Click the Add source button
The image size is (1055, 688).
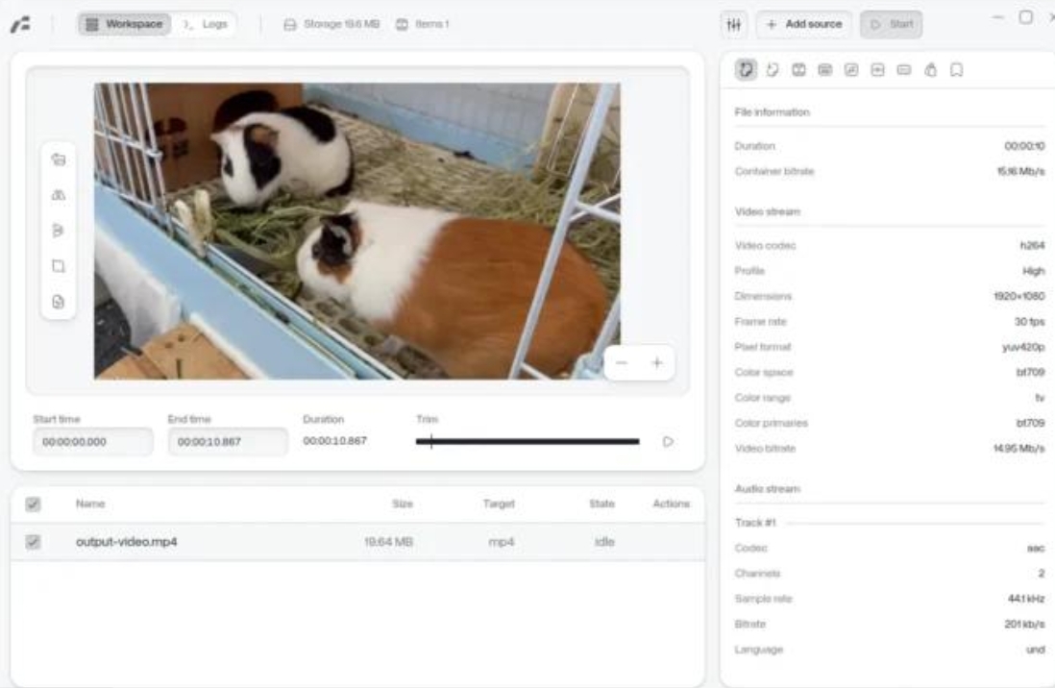click(x=804, y=24)
